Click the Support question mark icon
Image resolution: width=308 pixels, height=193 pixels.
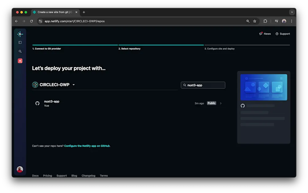277,34
